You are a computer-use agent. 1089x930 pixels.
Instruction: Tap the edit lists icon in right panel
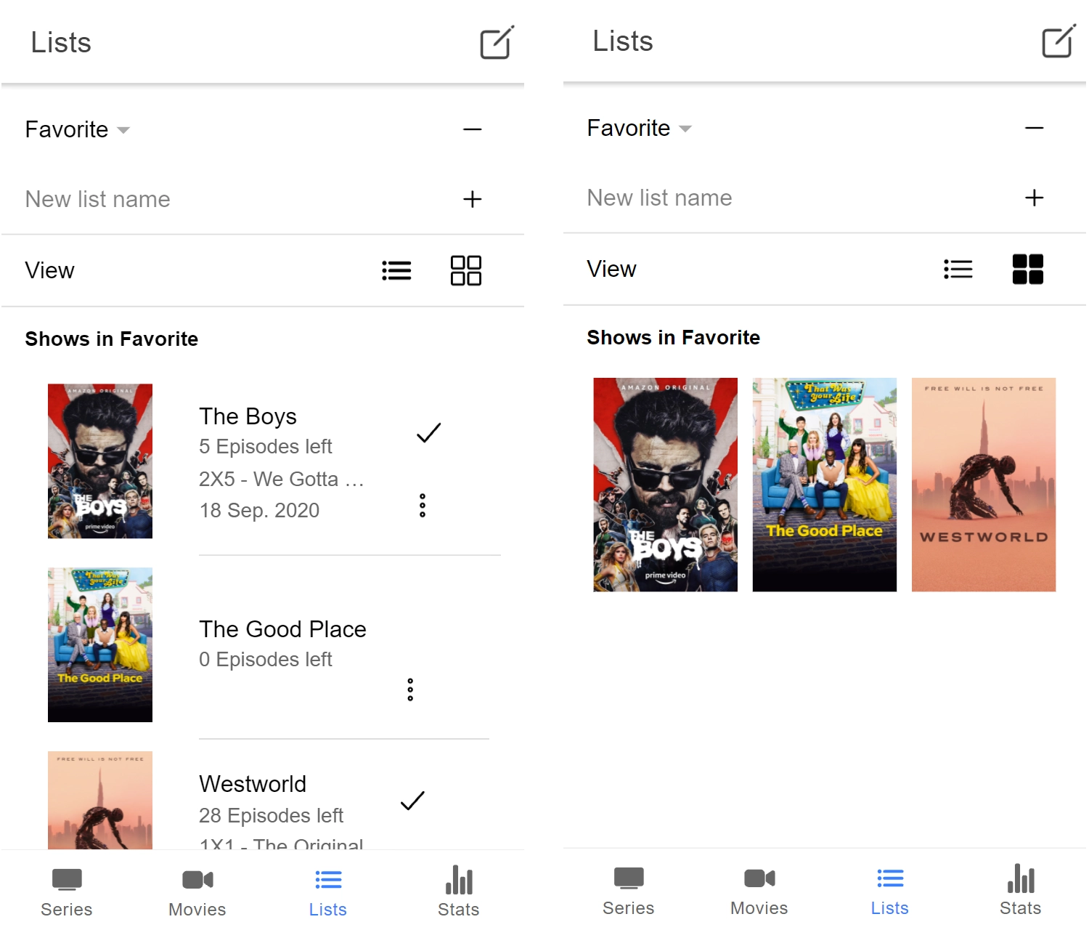click(x=1059, y=41)
